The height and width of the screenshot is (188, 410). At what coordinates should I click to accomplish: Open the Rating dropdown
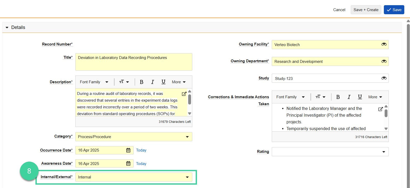click(x=330, y=152)
